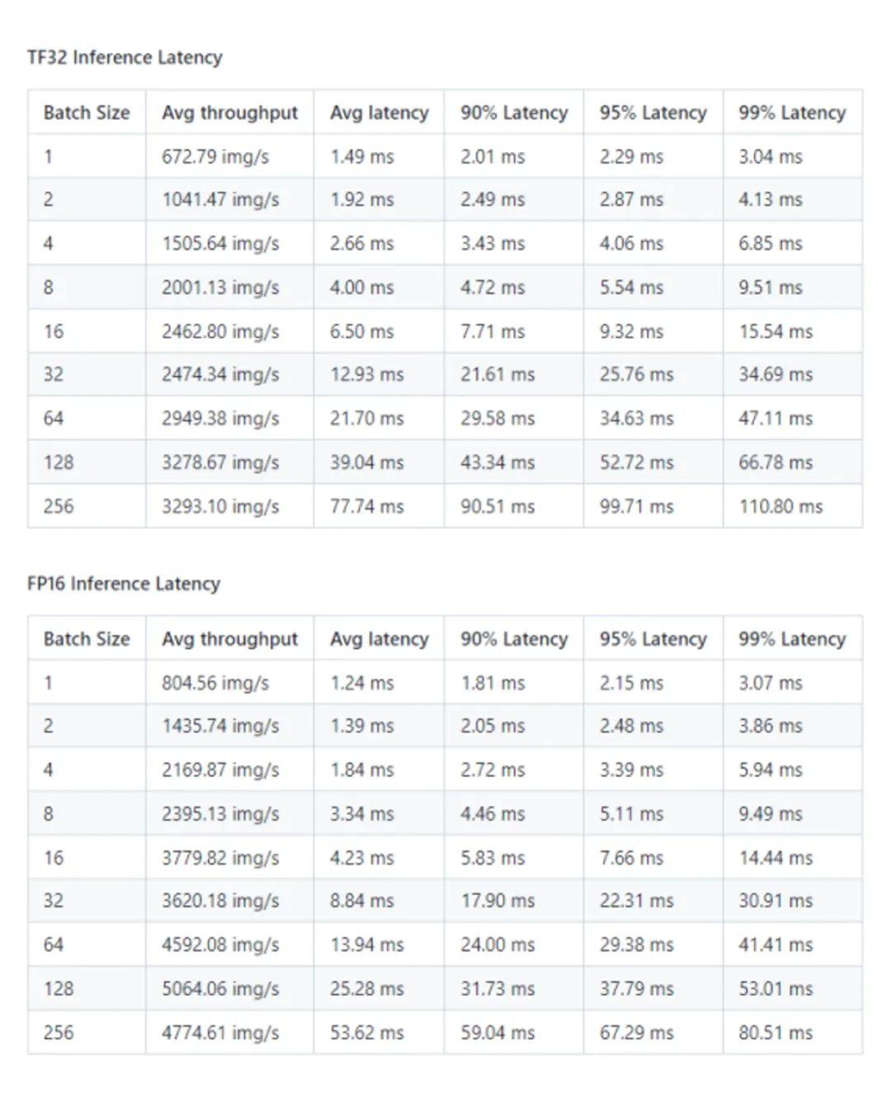Select the 110.80 ms latency cell
Viewport: 891px width, 1103px height.
click(x=780, y=506)
